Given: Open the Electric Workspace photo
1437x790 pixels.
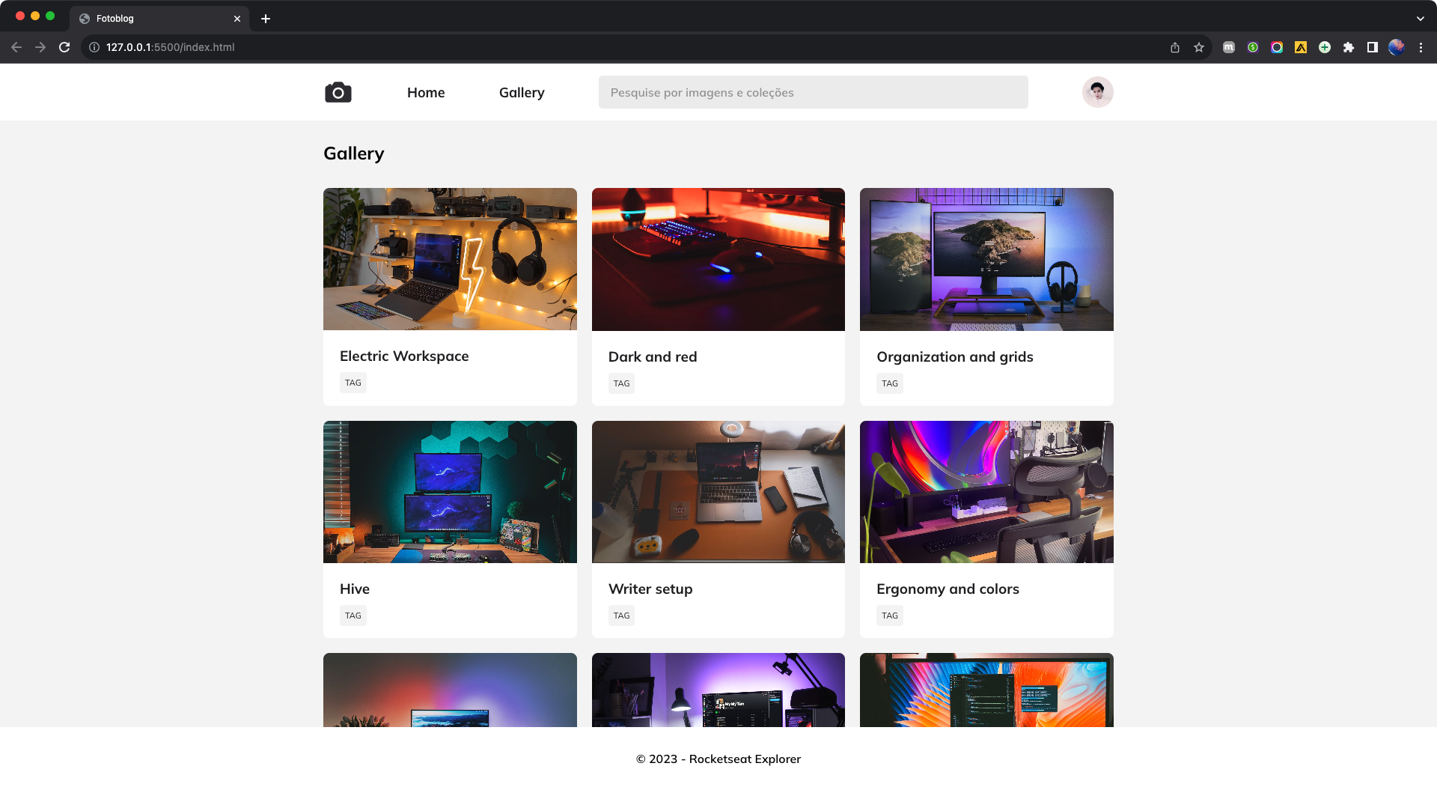Looking at the screenshot, I should pyautogui.click(x=450, y=258).
